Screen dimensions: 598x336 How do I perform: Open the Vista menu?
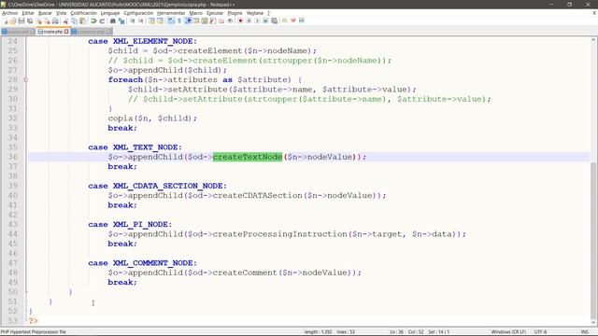click(x=61, y=13)
